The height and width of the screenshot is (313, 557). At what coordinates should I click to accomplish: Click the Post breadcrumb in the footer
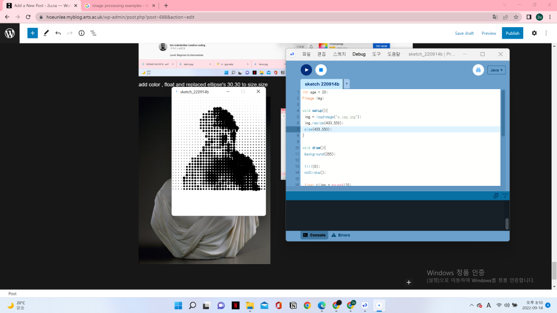(x=13, y=293)
